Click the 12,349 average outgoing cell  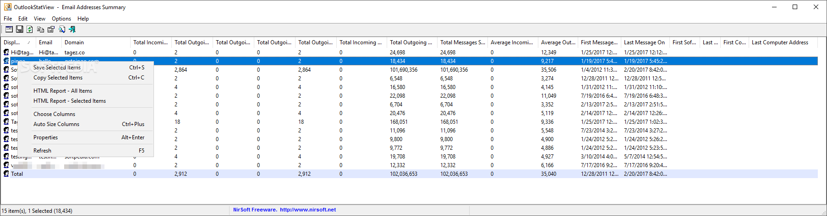click(548, 53)
